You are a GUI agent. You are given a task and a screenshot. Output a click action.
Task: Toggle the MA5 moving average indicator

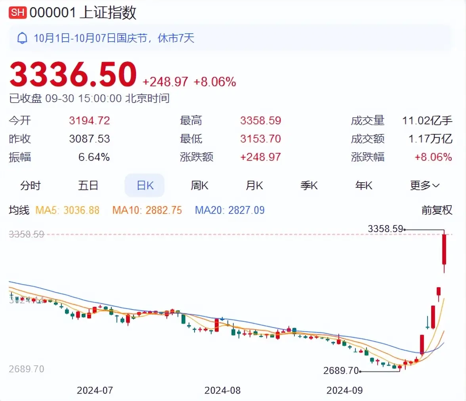click(x=68, y=210)
